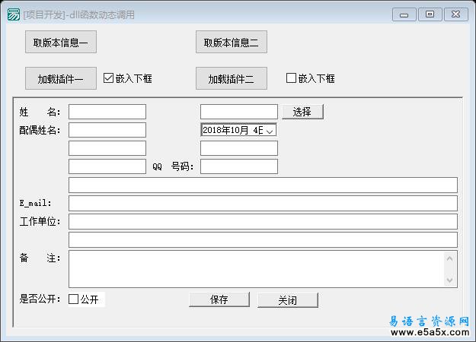The width and height of the screenshot is (476, 342).
Task: Click the E_mail label
Action: pos(35,203)
